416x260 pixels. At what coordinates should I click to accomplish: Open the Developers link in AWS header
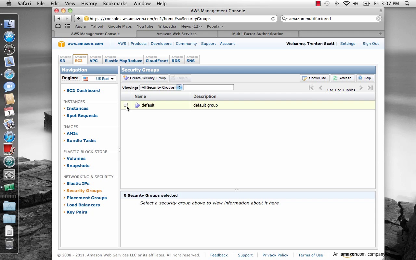(161, 44)
